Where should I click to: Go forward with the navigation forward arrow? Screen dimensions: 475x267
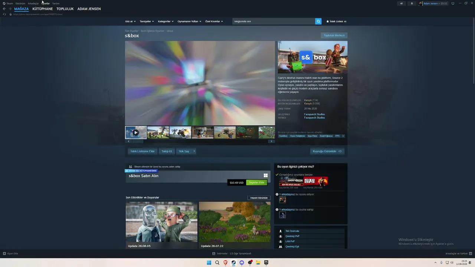point(10,9)
